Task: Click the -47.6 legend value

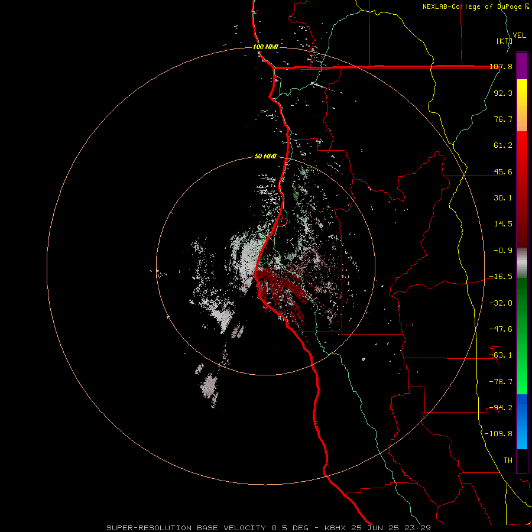Action: click(x=501, y=329)
